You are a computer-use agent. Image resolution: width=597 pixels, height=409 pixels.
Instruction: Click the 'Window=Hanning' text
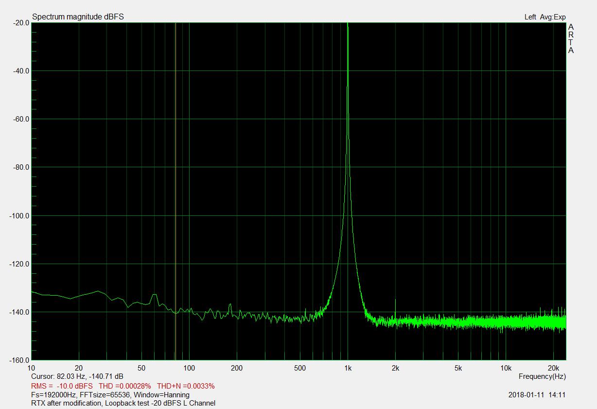click(x=162, y=395)
